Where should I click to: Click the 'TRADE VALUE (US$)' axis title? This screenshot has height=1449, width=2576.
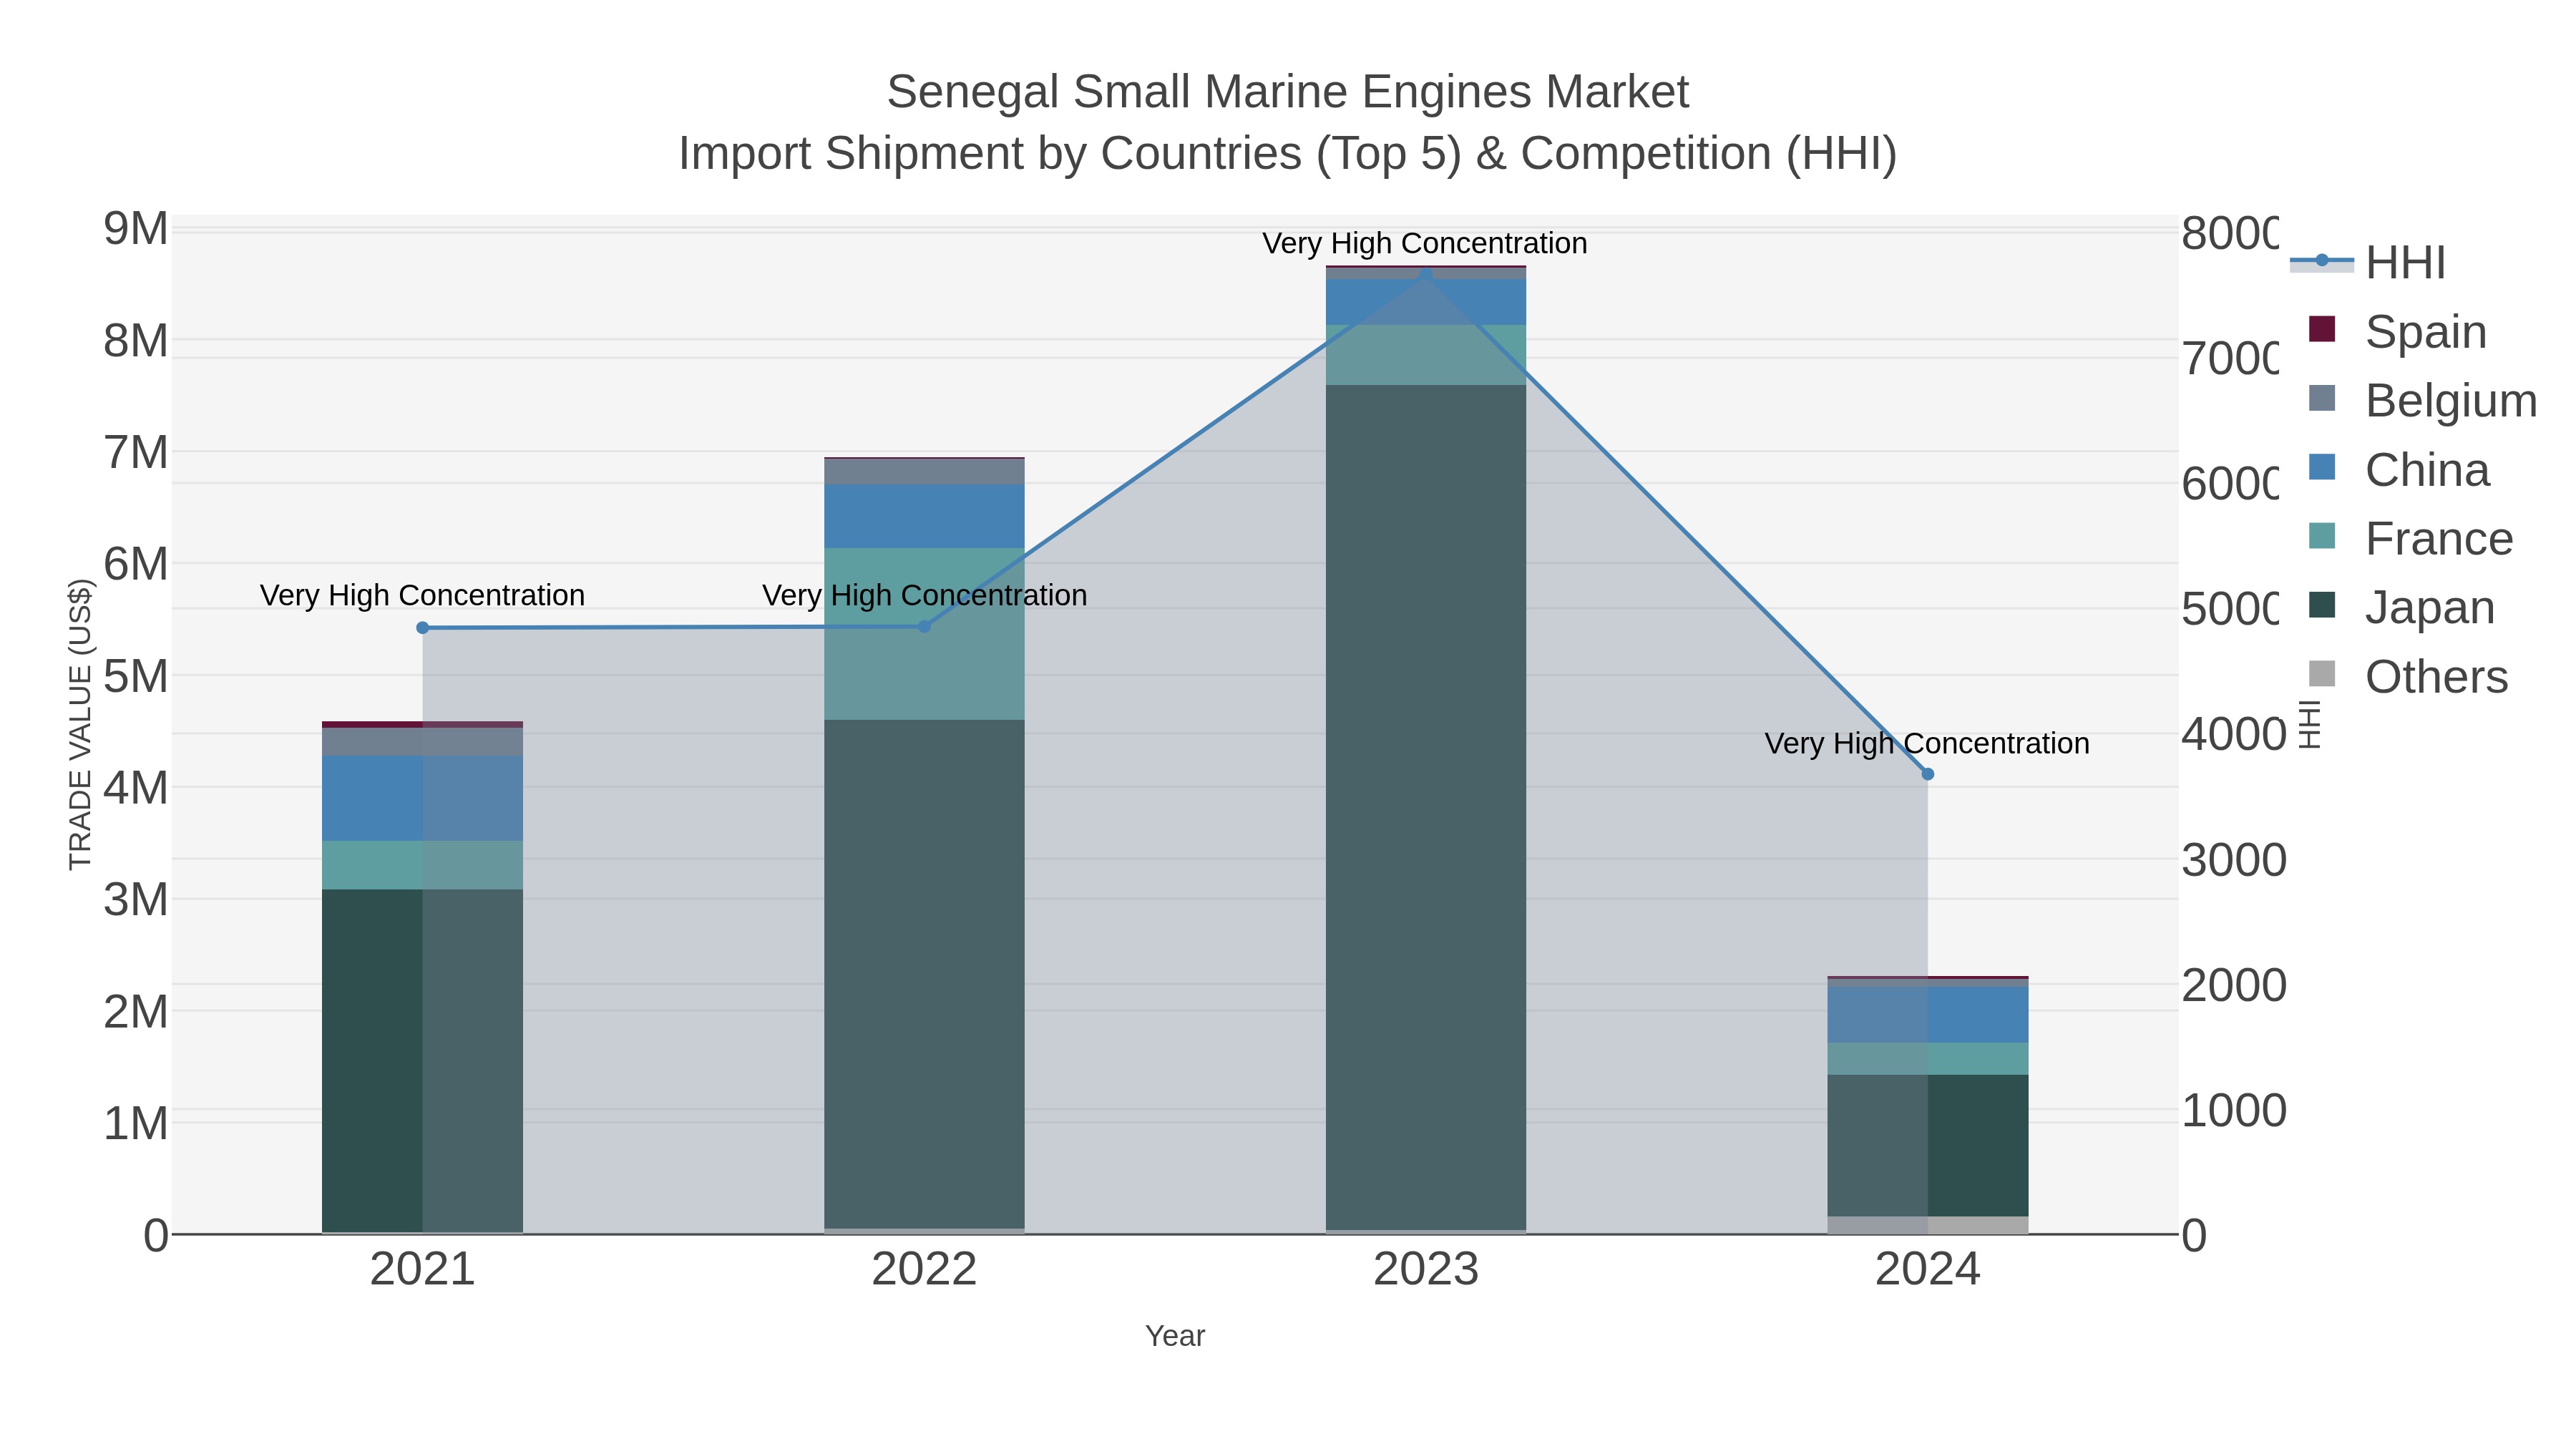click(80, 725)
